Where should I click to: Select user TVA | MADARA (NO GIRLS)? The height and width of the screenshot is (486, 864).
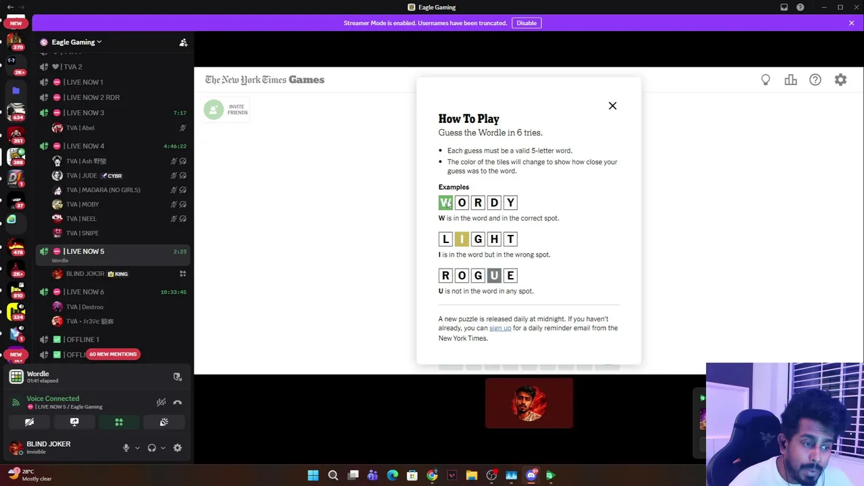point(119,190)
